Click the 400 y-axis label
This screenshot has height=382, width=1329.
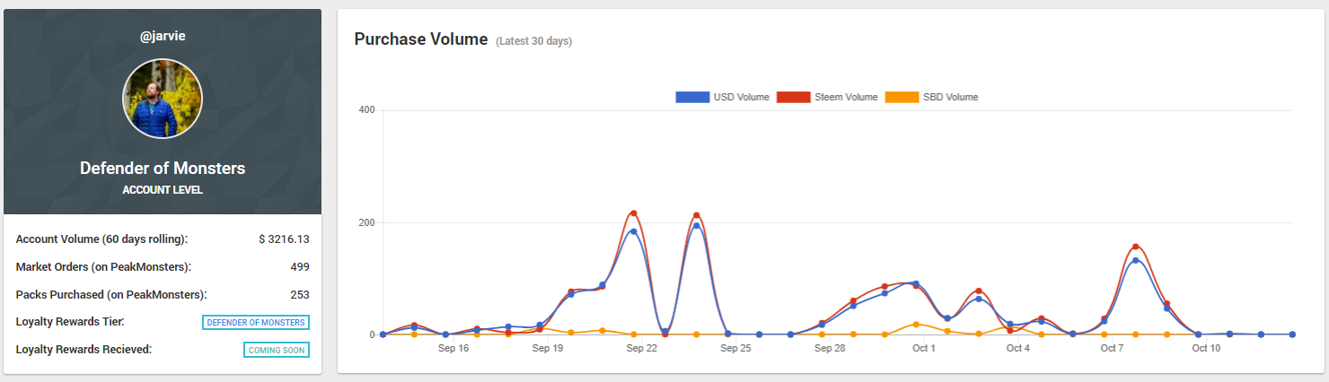pyautogui.click(x=366, y=110)
